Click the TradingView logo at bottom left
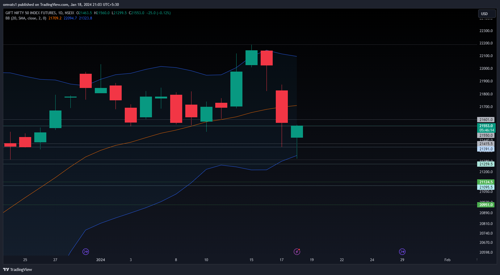Viewport: 500px width, 275px height. point(18,269)
